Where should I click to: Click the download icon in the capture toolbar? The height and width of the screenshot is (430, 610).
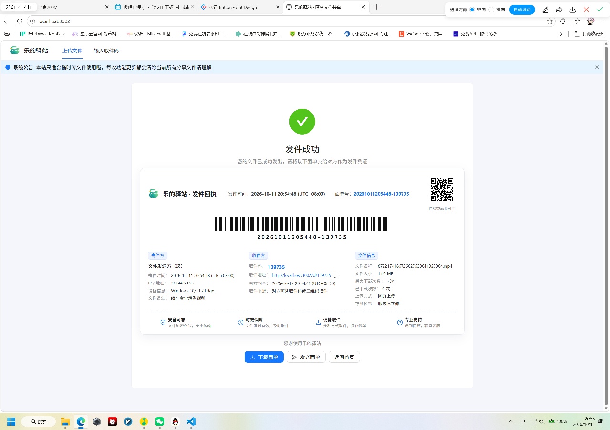click(573, 10)
